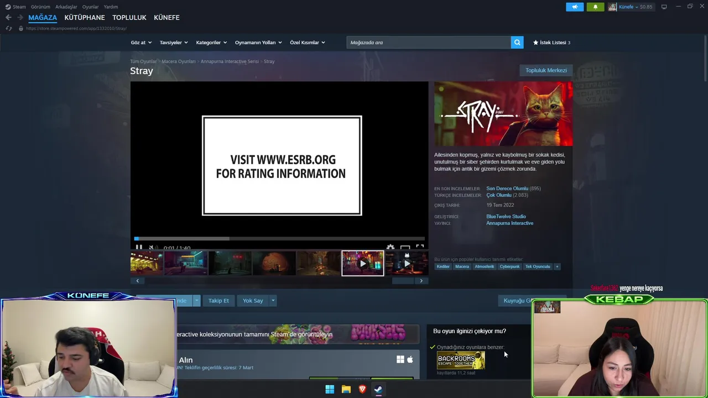Open Son Derece Olumlu reviews link
Image resolution: width=708 pixels, height=398 pixels.
pyautogui.click(x=507, y=188)
